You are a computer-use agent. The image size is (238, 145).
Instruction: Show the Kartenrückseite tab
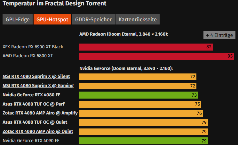click(138, 19)
